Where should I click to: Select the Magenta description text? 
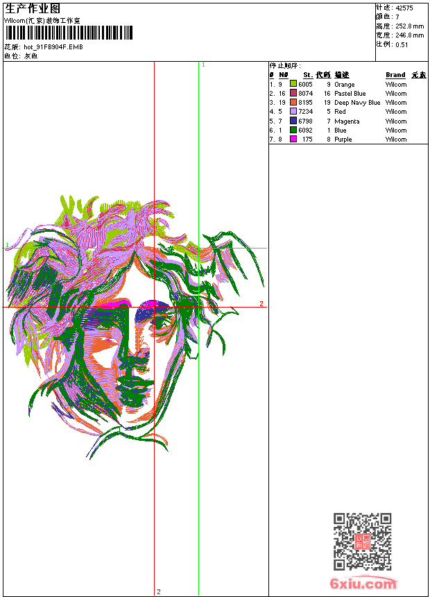point(347,121)
